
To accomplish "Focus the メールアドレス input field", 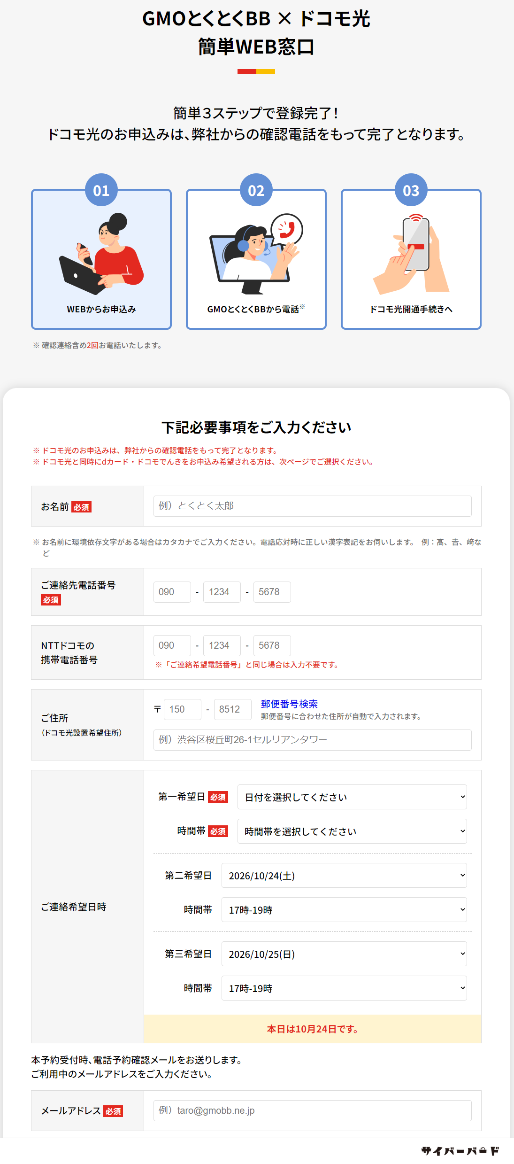I will pos(313,1110).
